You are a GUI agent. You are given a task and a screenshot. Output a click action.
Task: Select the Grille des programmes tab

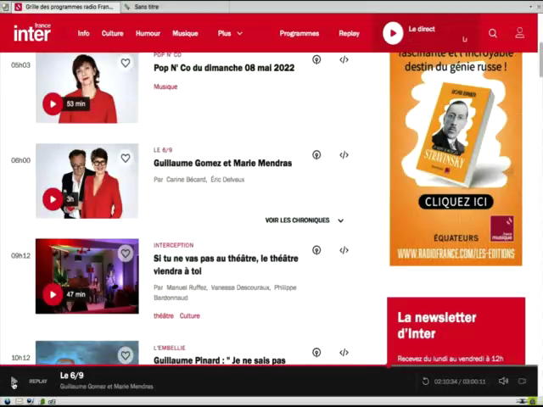66,7
